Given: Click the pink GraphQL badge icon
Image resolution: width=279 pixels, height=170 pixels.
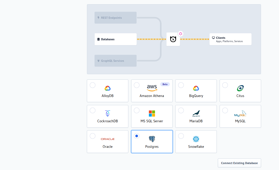Looking at the screenshot, I should (180, 34).
